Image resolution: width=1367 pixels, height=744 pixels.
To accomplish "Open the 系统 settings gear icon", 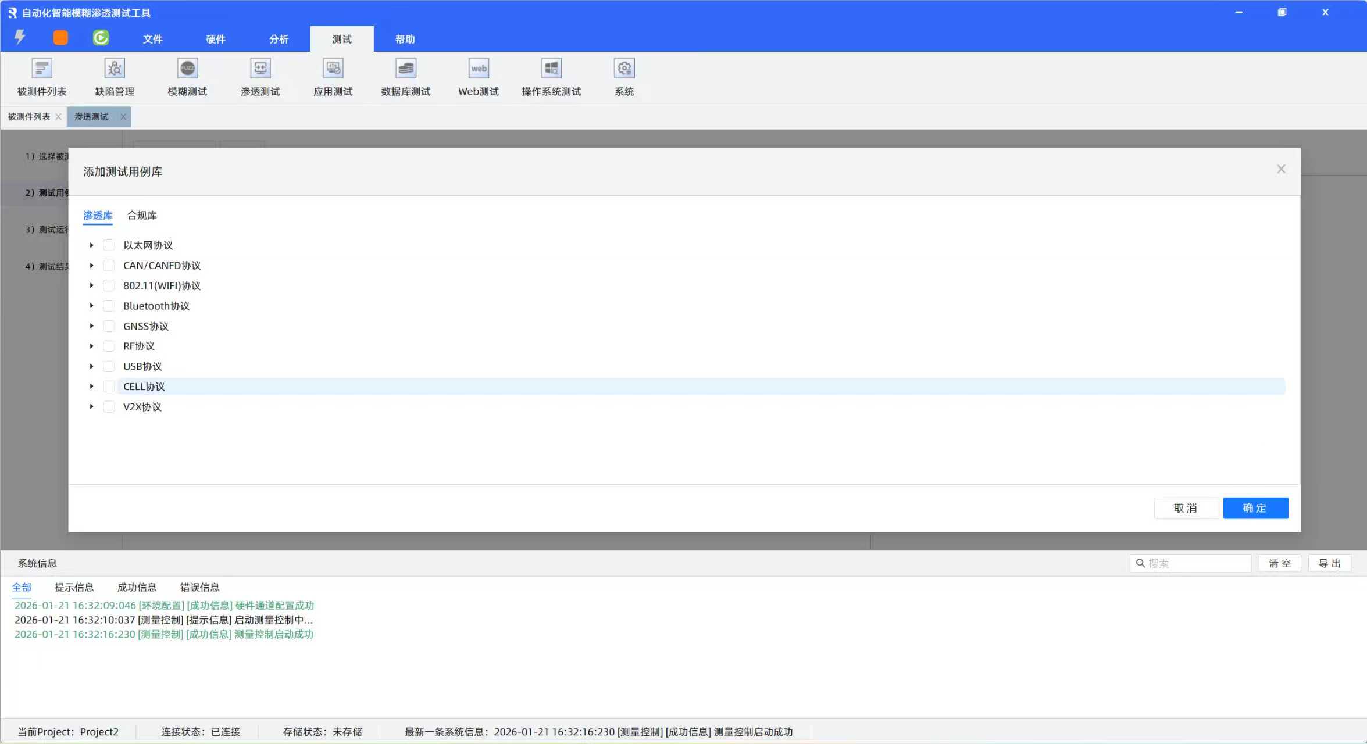I will click(624, 69).
